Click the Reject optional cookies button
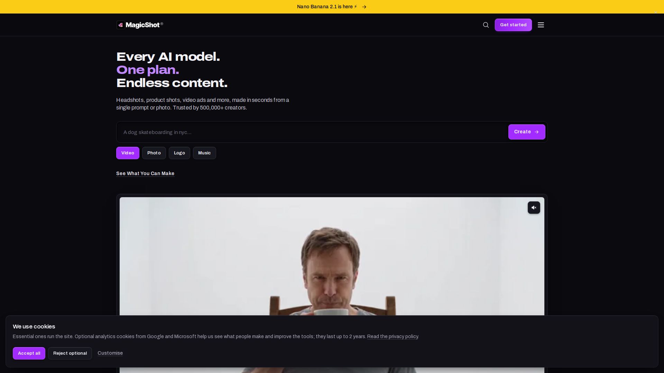 click(x=70, y=353)
